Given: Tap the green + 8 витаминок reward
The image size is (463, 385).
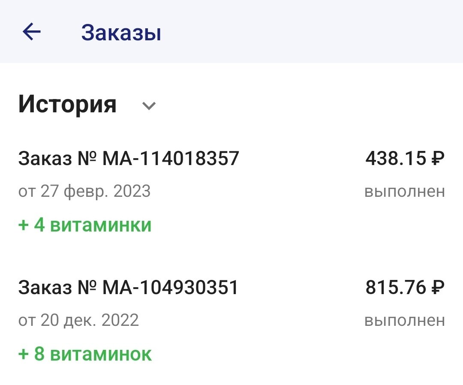Looking at the screenshot, I should [x=85, y=354].
